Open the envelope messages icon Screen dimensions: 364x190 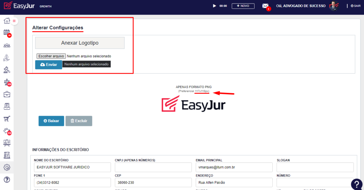(265, 6)
